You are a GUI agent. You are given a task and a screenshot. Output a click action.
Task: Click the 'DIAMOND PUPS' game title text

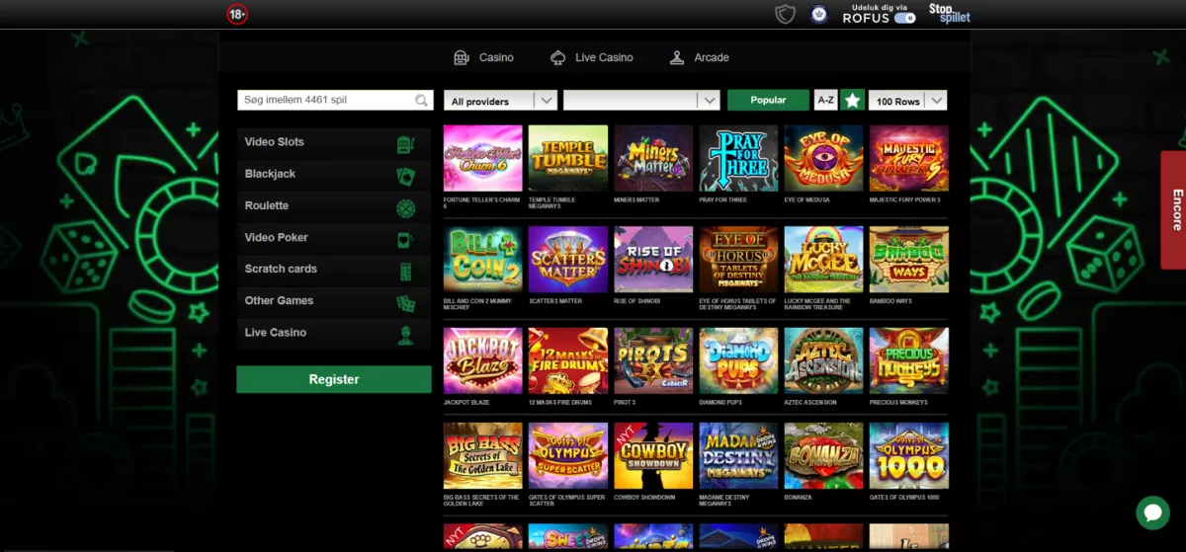[720, 403]
